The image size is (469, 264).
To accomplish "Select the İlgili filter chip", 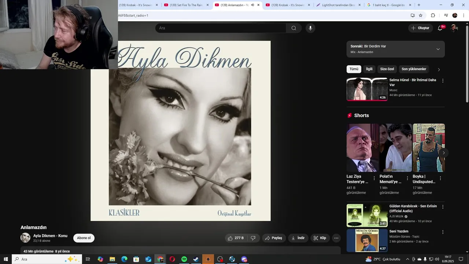I will point(369,69).
